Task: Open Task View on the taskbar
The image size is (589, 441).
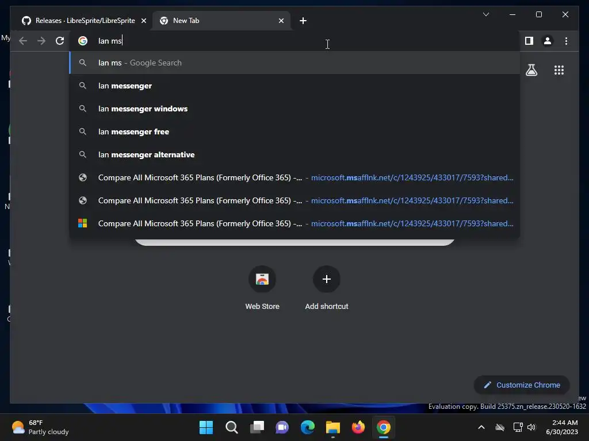Action: point(257,427)
